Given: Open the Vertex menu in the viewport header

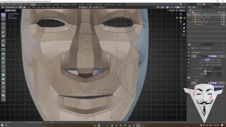Looking at the screenshot, I should coord(48,7).
